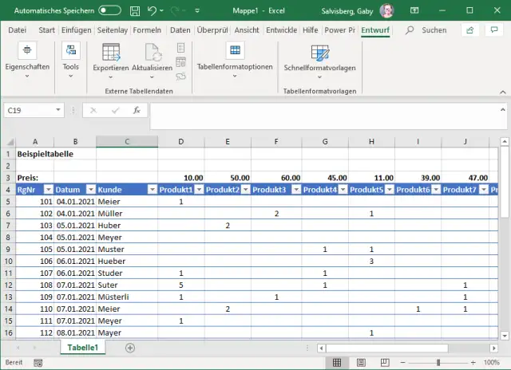Toggle the Automatisches Speichern switch
Image resolution: width=511 pixels, height=370 pixels.
(x=110, y=10)
